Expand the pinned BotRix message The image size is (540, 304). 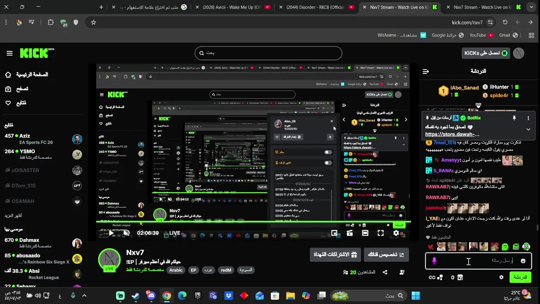(x=528, y=129)
